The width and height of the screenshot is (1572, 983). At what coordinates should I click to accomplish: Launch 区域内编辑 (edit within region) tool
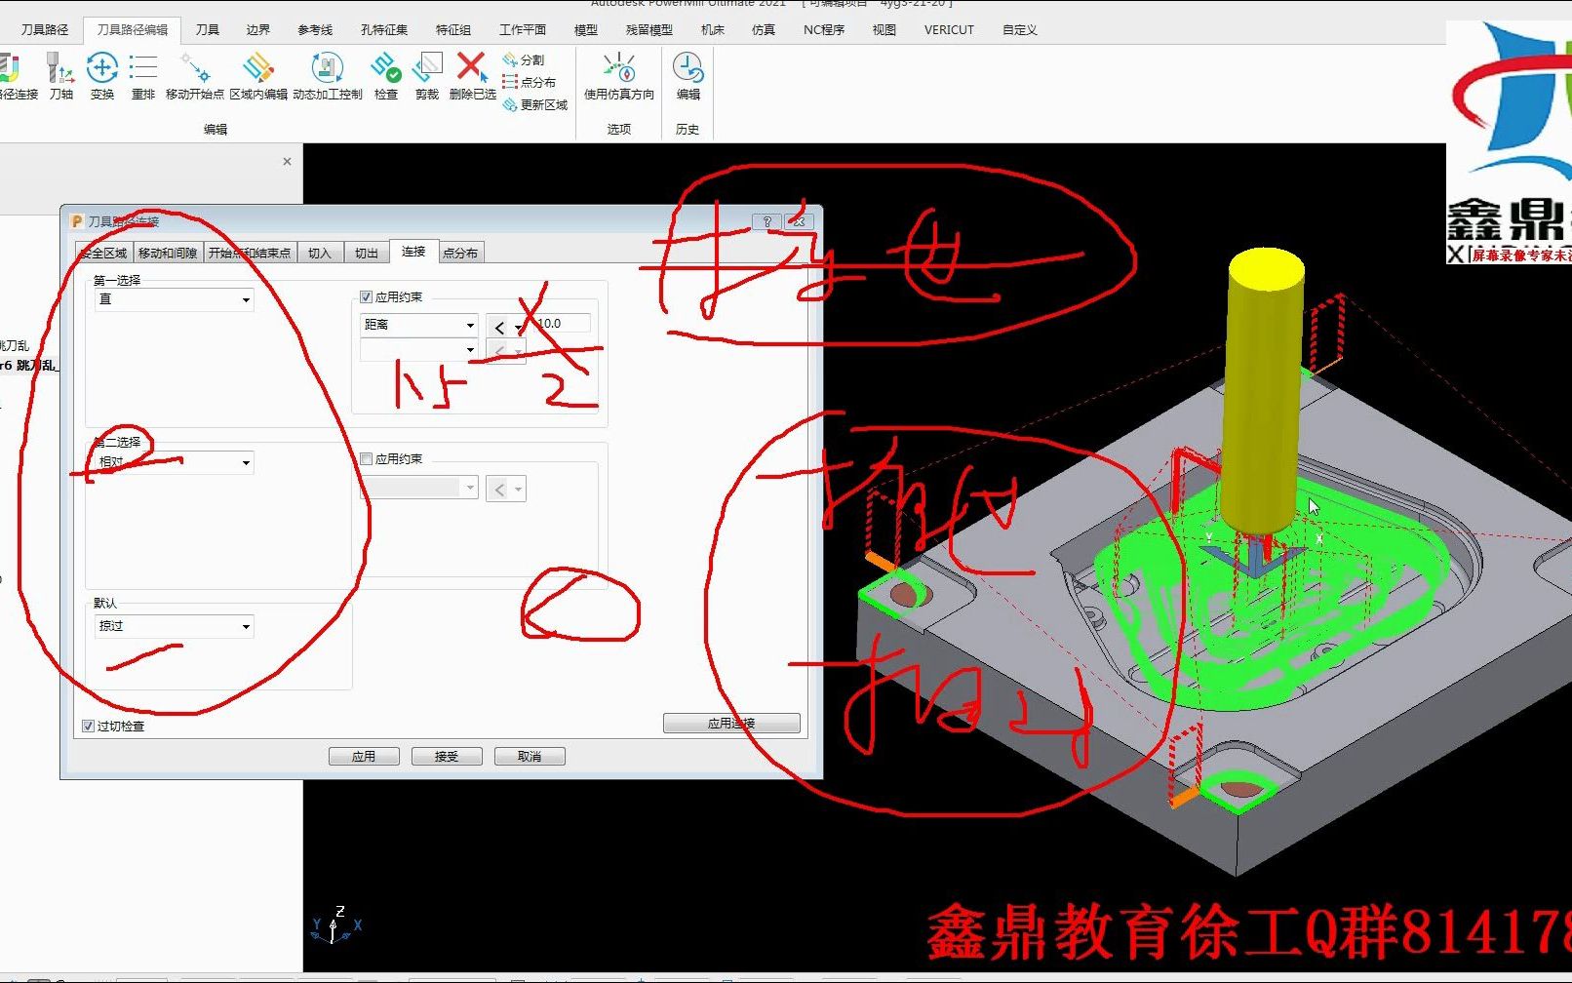(x=258, y=77)
